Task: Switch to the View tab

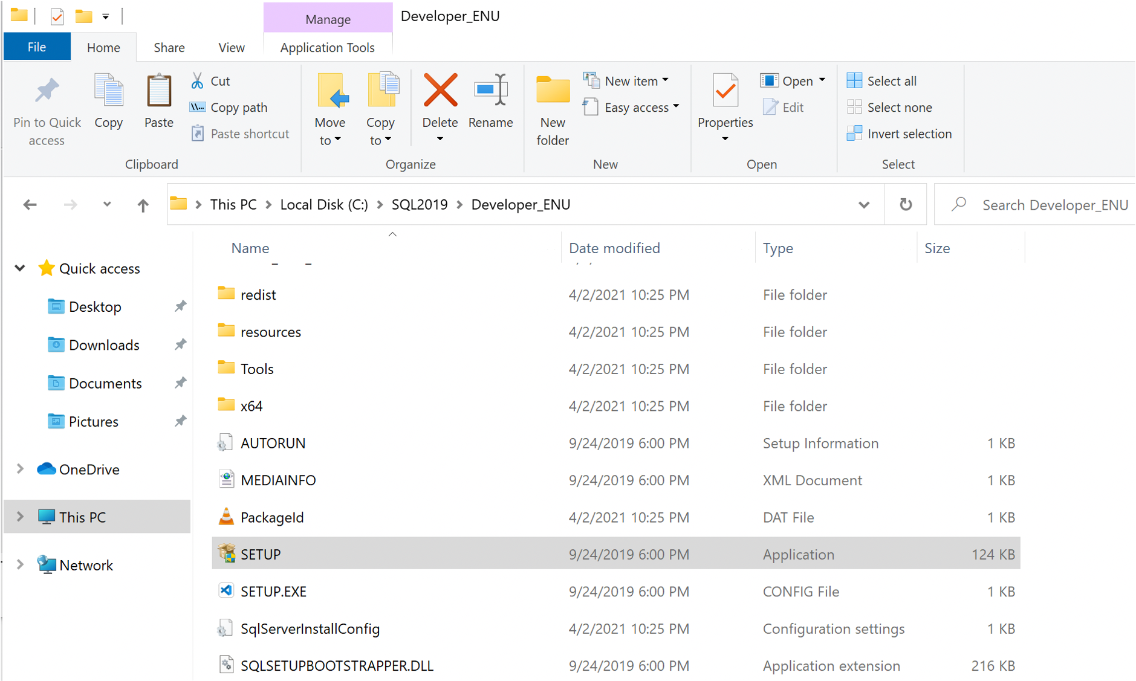Action: pyautogui.click(x=232, y=47)
